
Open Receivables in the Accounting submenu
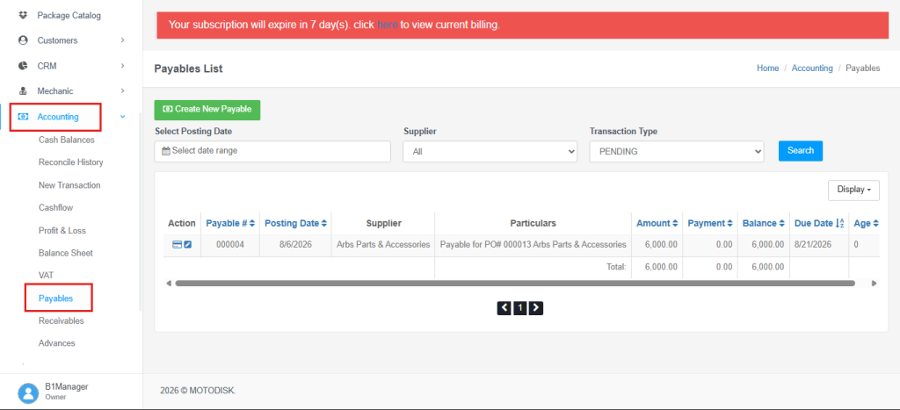point(61,320)
